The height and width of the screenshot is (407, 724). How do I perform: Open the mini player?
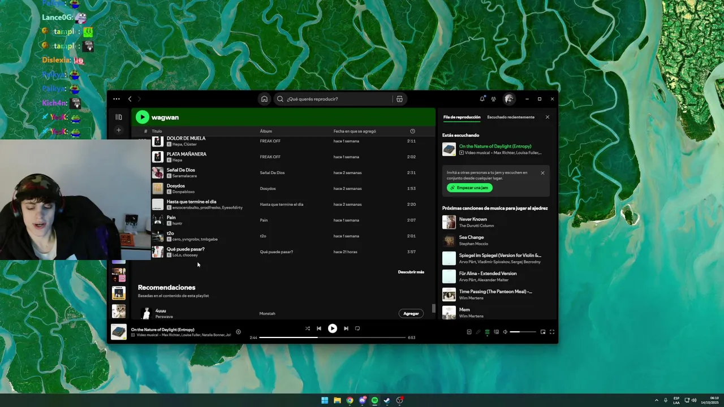[x=543, y=332]
